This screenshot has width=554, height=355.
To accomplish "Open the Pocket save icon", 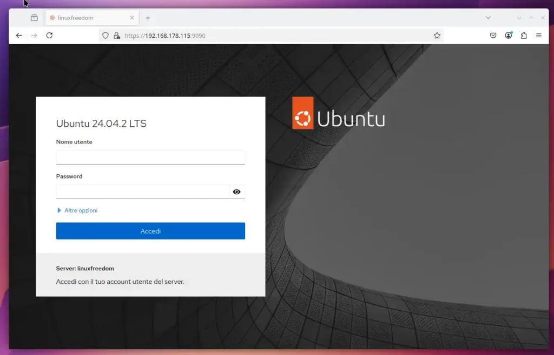I will pos(493,35).
